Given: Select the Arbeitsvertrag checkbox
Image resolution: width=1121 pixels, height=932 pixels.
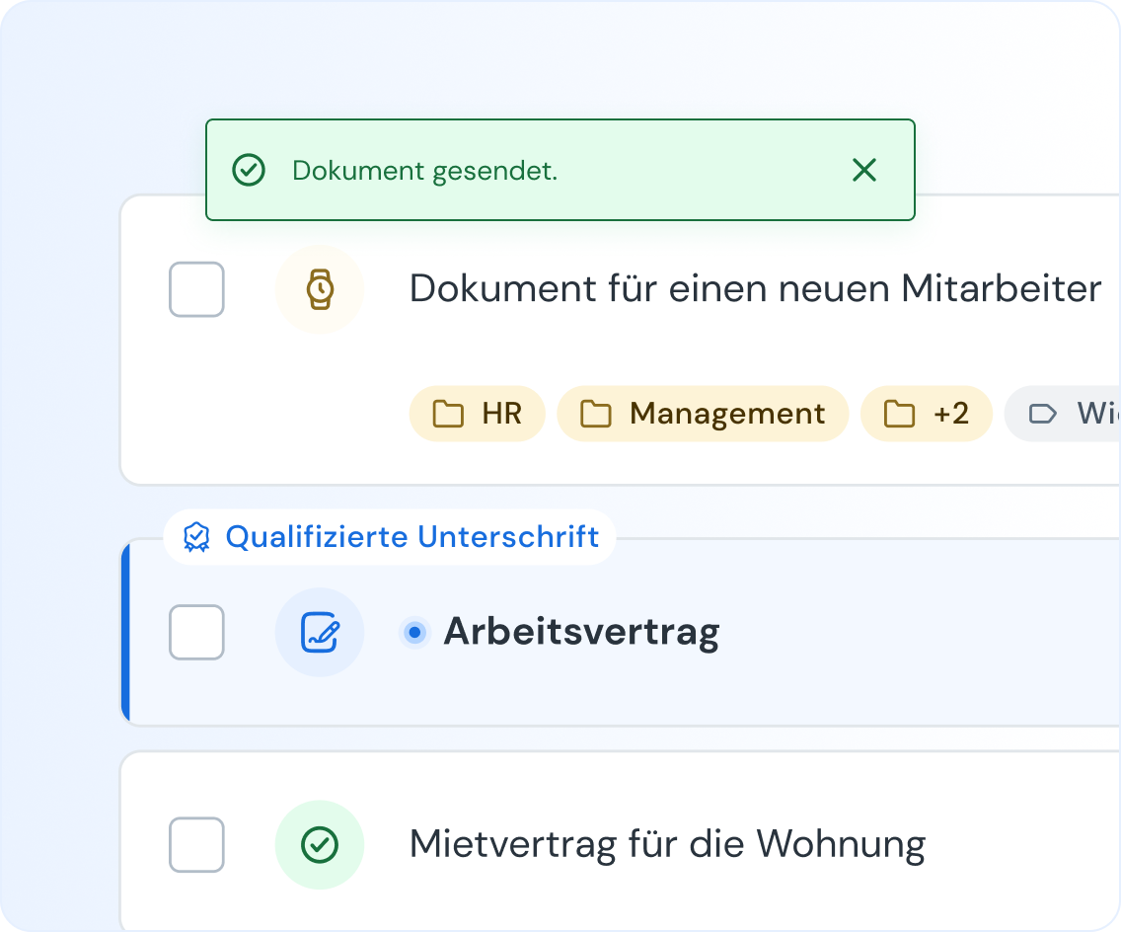Looking at the screenshot, I should (196, 632).
